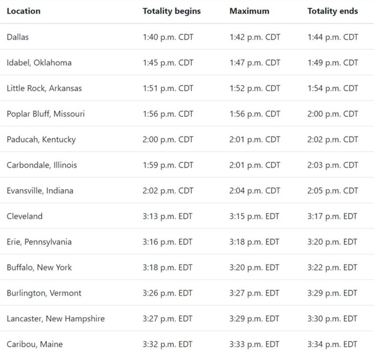
Task: Select Little Rock, Arkansas in the table
Action: (44, 88)
